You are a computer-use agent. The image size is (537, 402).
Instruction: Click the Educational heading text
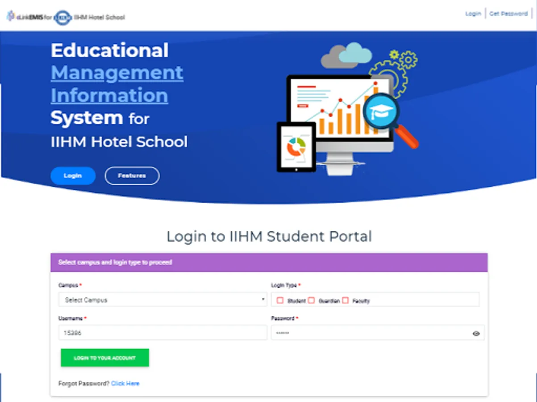110,50
